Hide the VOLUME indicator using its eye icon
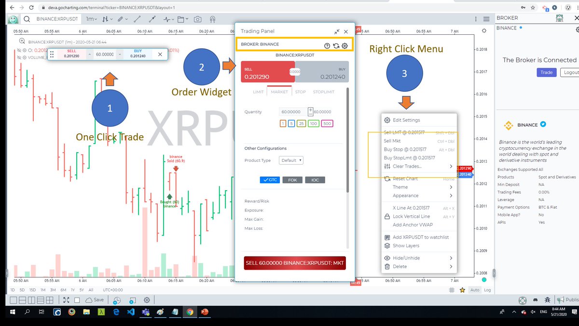579x326 pixels. coord(19,57)
